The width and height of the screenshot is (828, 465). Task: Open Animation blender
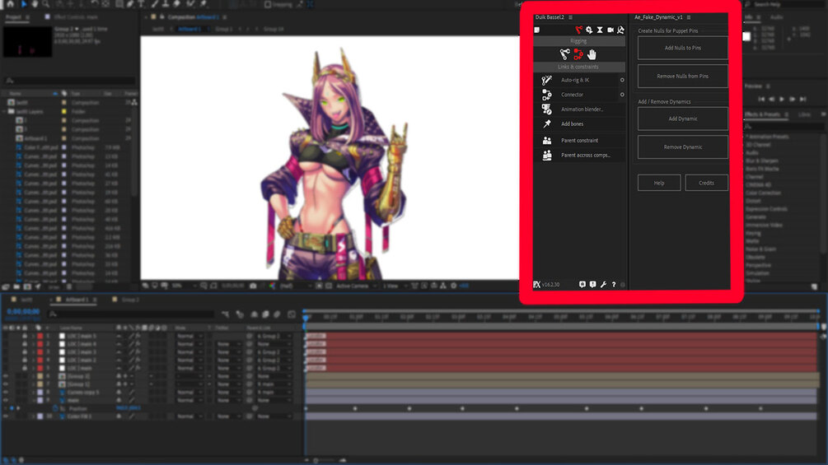pos(579,109)
